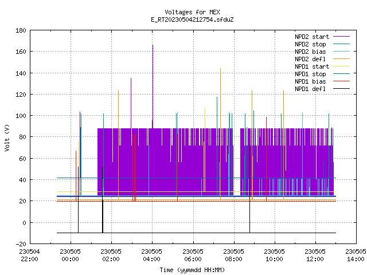Click the '230505 10:00' time axis label
The image size is (367, 275).
(274, 256)
